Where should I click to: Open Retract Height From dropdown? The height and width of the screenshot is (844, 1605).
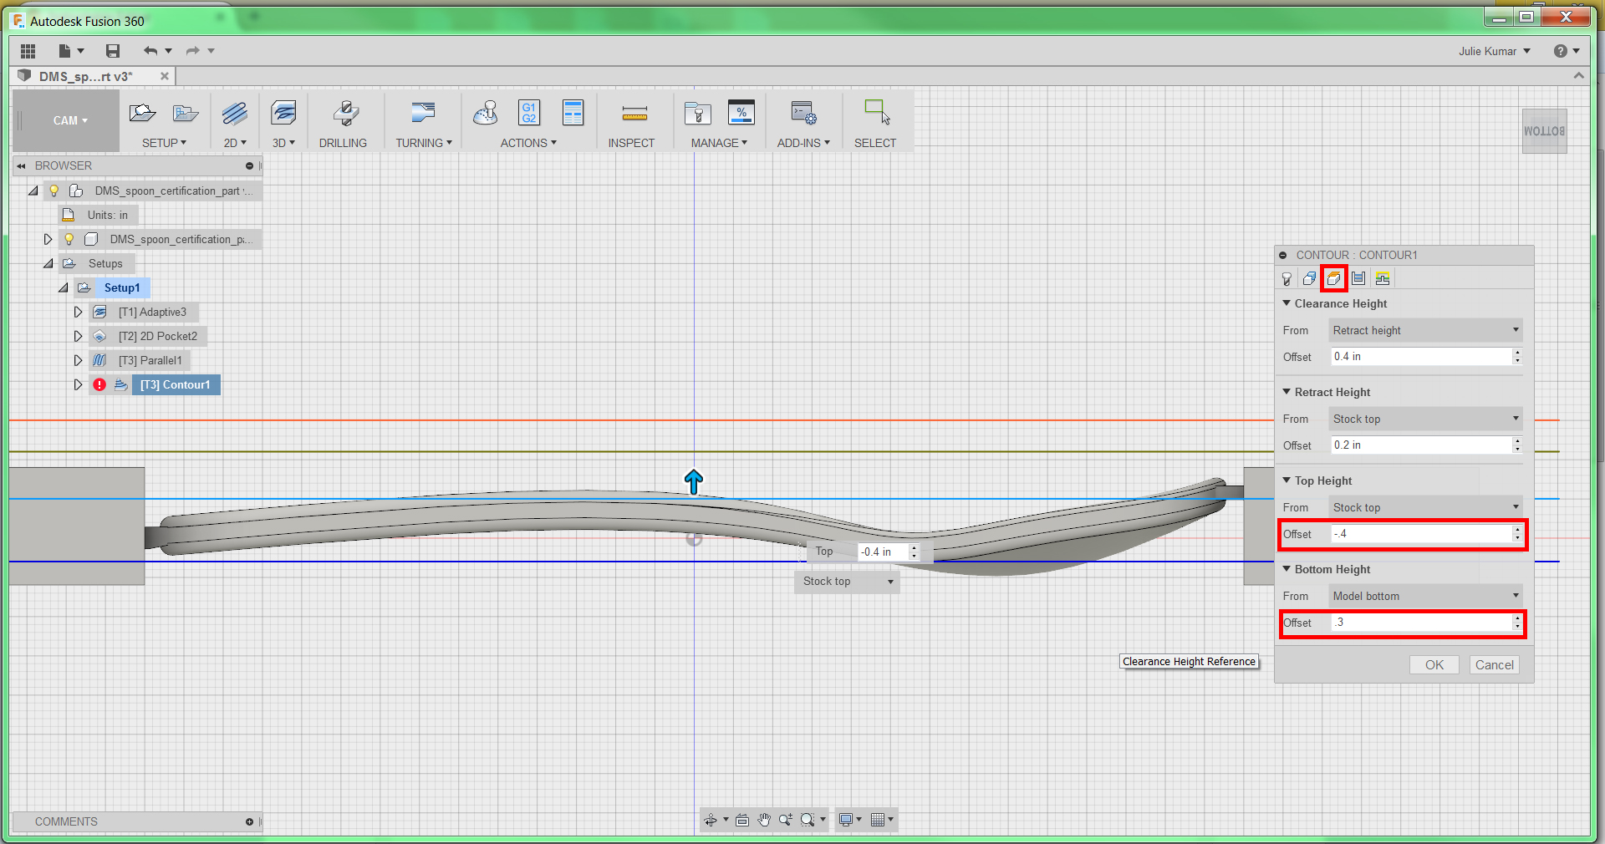coord(1425,419)
